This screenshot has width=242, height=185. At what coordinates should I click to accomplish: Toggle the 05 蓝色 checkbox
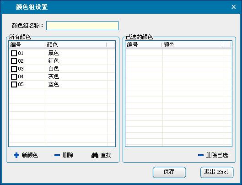[14, 84]
